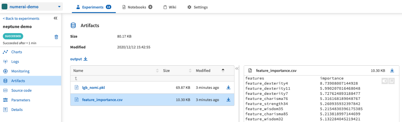The image size is (402, 122).
Task: Sort files by Modified column arrow
Action: click(x=223, y=70)
